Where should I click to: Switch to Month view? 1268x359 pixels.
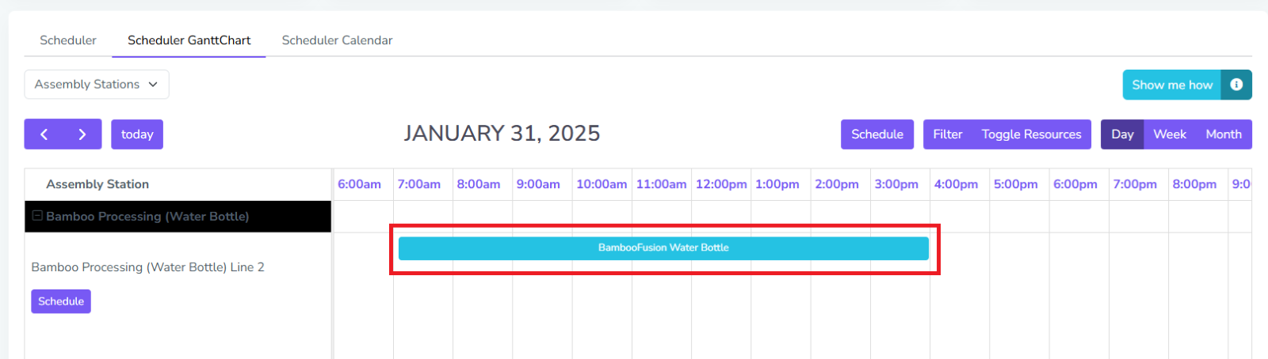pyautogui.click(x=1223, y=134)
